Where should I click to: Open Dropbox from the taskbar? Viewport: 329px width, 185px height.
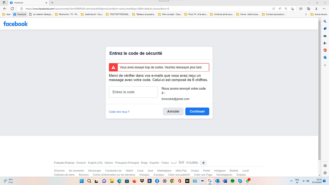click(x=142, y=181)
